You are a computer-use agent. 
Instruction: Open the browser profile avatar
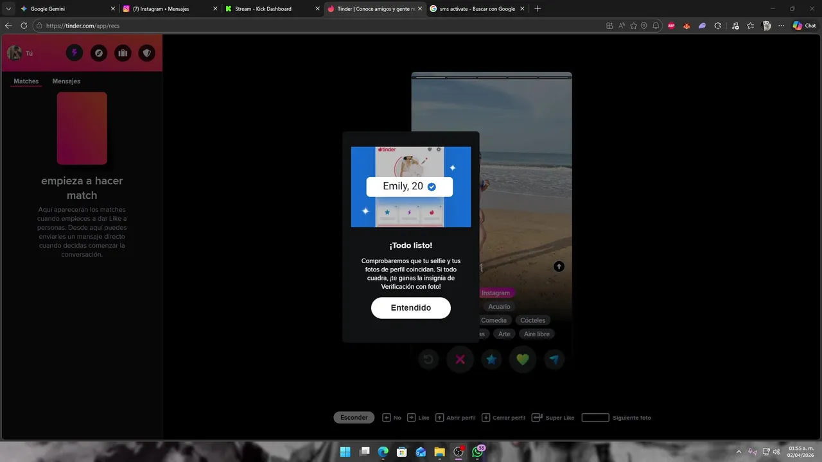[x=766, y=26]
